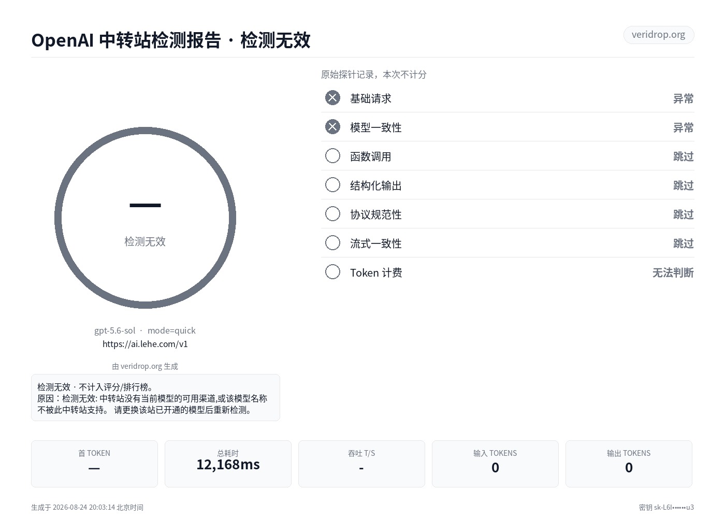Click the circle icon beside 协议规范性

(x=332, y=214)
